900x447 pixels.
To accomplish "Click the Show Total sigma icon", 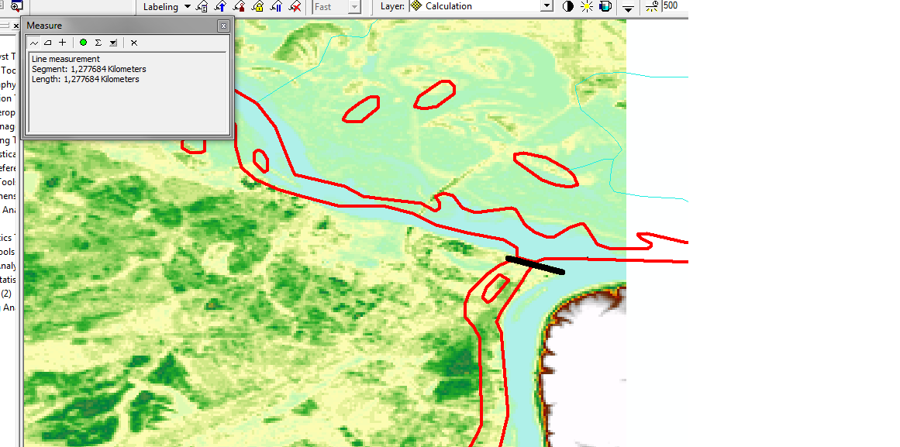I will [x=98, y=43].
